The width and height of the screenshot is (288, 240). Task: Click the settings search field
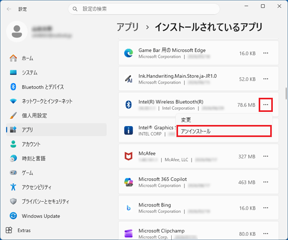[x=144, y=9]
